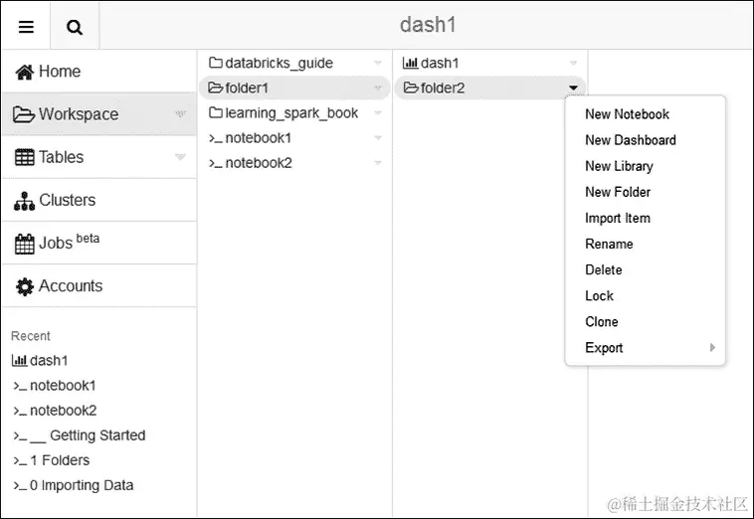Choose New Notebook from context menu
This screenshot has height=519, width=754.
[x=627, y=114]
